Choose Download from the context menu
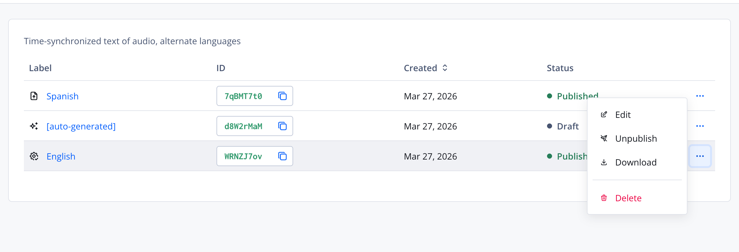Screen dimensions: 739x252 (x=637, y=162)
